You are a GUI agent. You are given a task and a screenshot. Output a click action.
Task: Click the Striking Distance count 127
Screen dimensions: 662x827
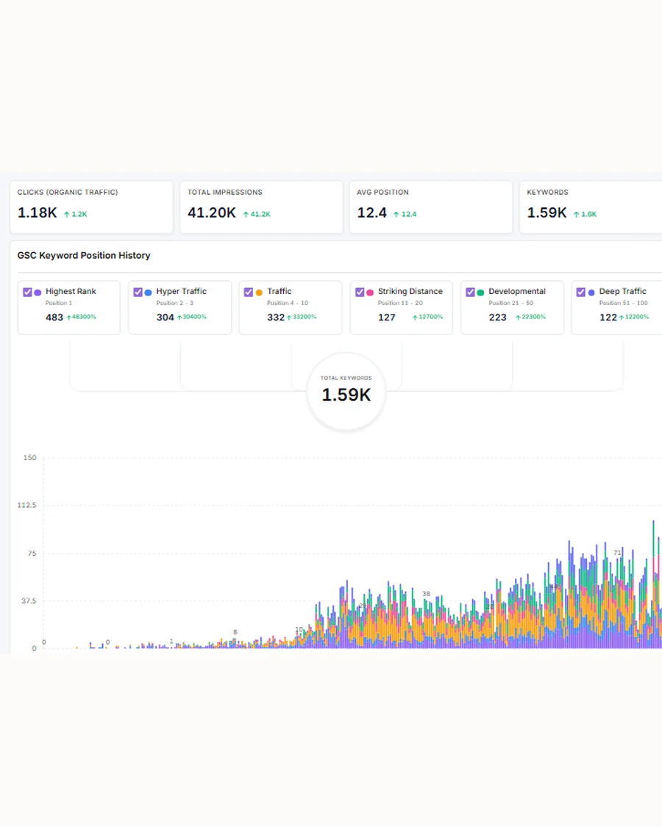tap(386, 317)
